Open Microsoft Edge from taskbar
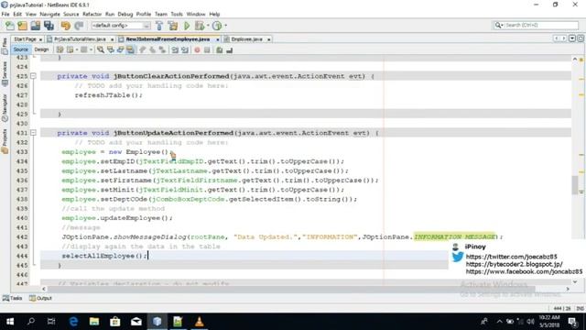The image size is (586, 330). [x=73, y=322]
